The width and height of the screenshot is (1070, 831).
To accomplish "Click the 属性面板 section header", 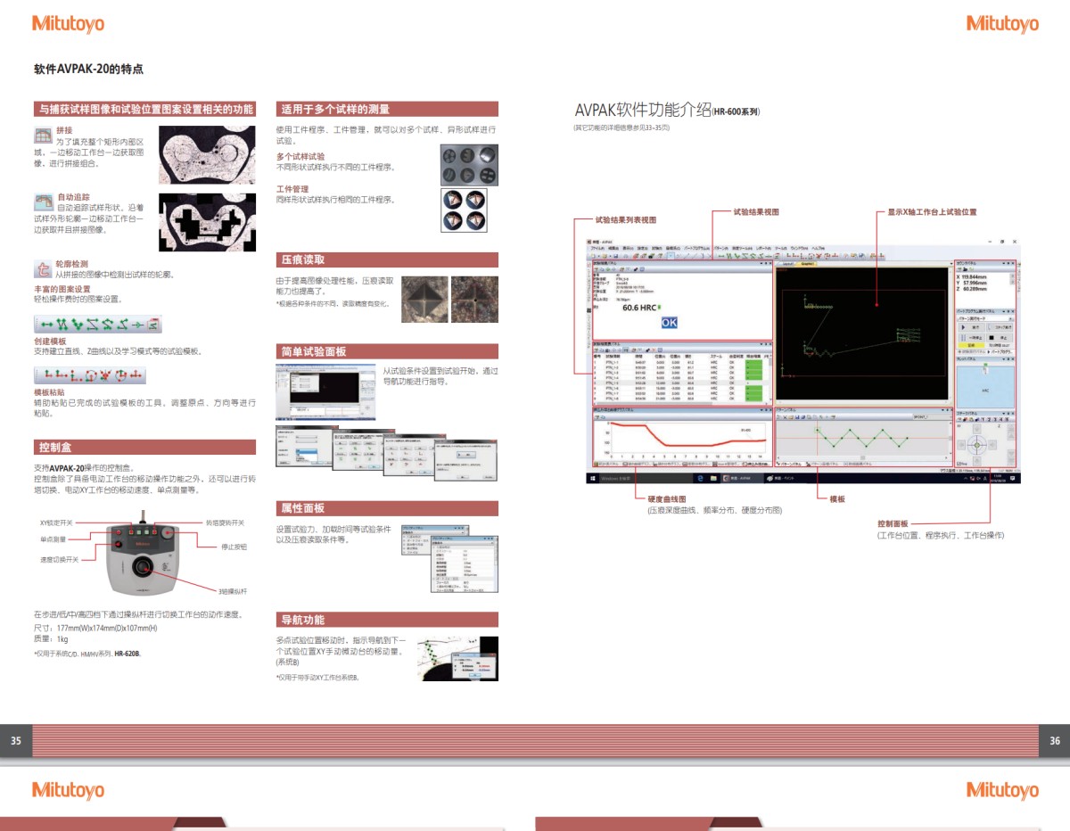I will 387,507.
